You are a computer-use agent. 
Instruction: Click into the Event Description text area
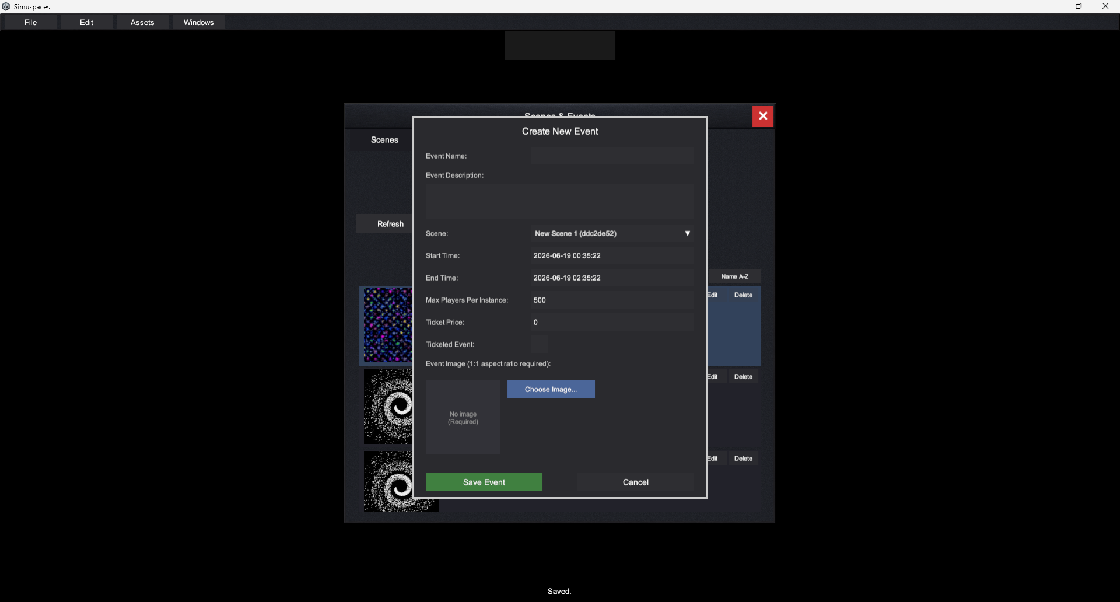pyautogui.click(x=560, y=201)
